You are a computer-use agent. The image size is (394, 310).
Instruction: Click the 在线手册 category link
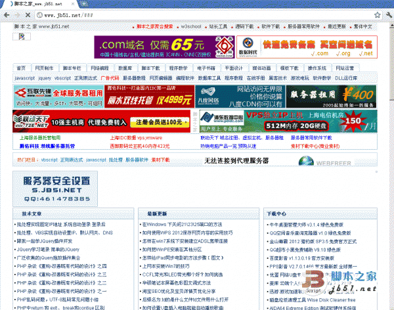[x=256, y=78]
